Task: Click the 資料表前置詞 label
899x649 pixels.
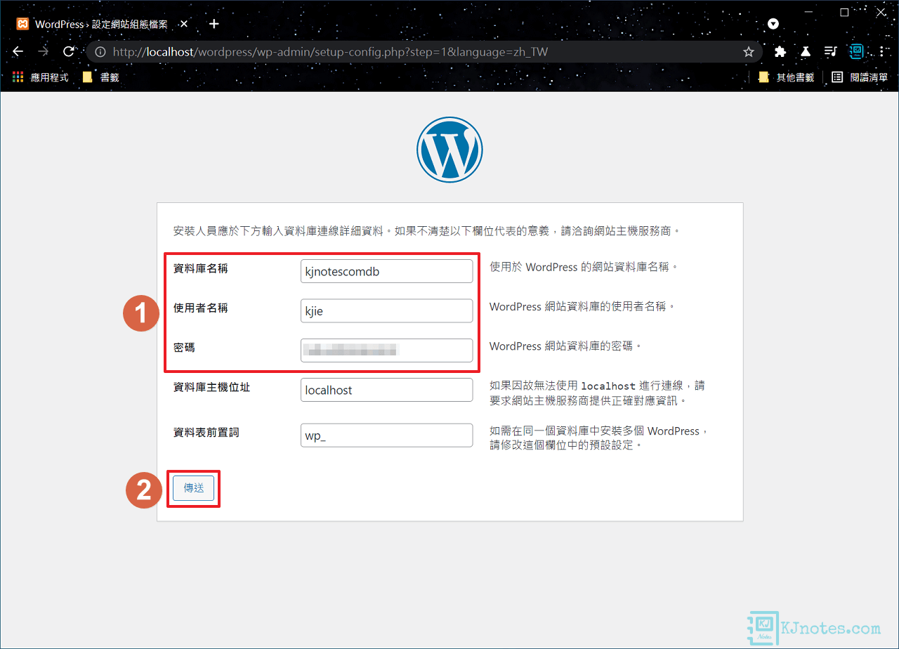Action: (206, 432)
